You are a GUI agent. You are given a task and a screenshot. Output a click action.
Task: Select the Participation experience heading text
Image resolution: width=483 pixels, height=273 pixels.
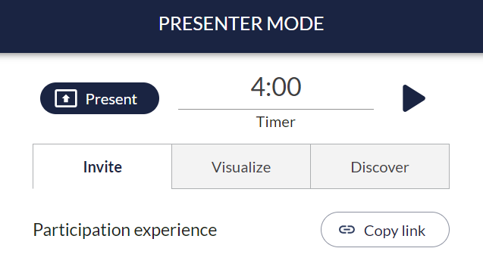pos(125,231)
